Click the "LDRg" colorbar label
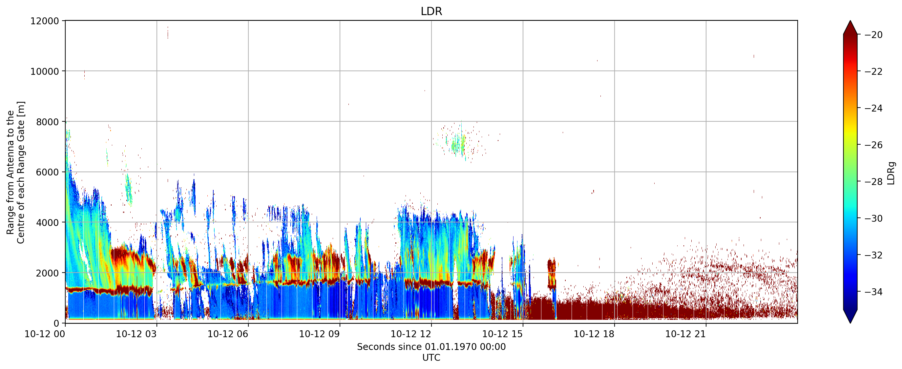The width and height of the screenshot is (902, 369). 891,173
